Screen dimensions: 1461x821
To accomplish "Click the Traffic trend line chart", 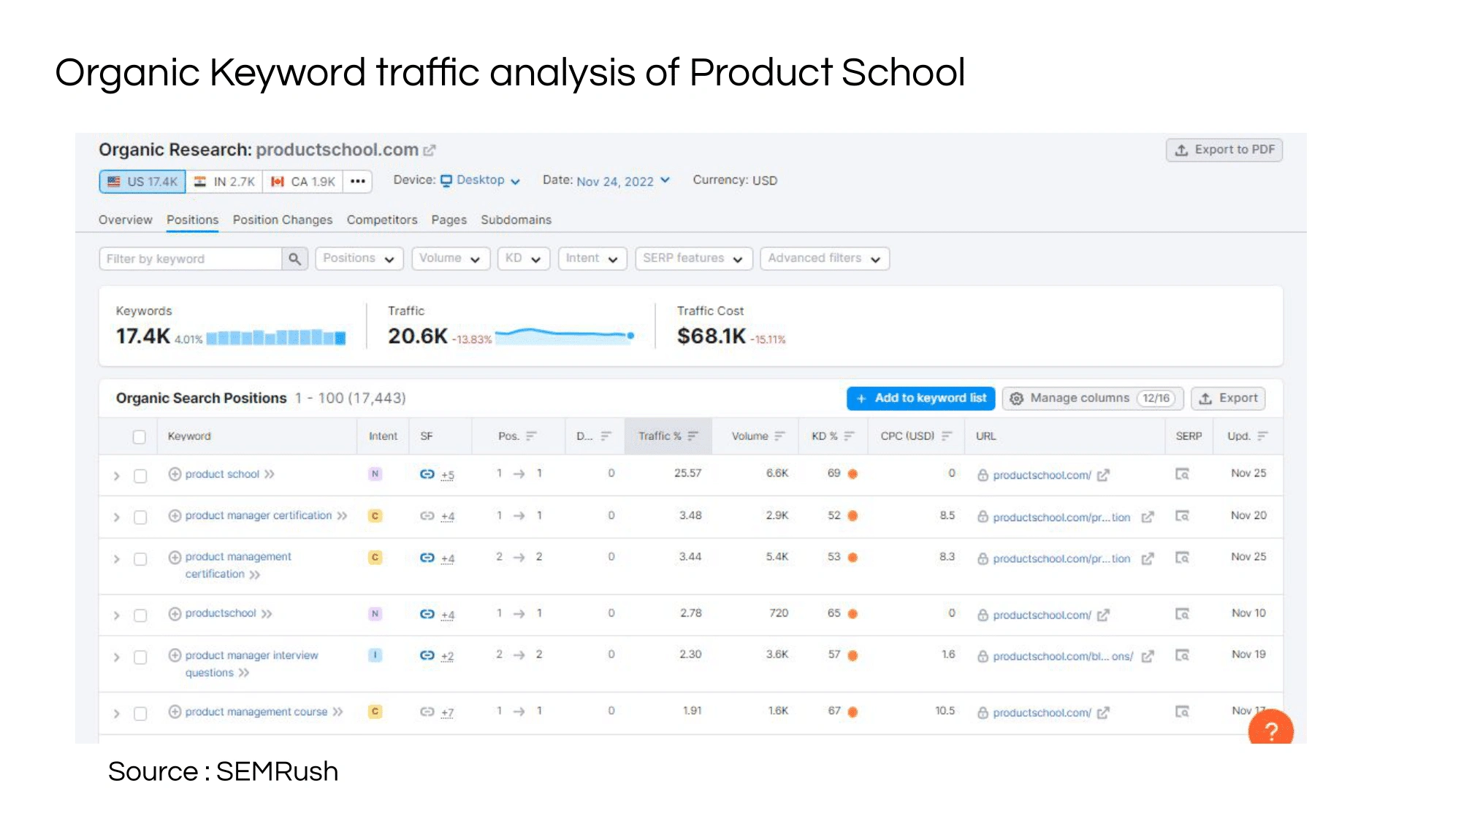I will point(565,335).
